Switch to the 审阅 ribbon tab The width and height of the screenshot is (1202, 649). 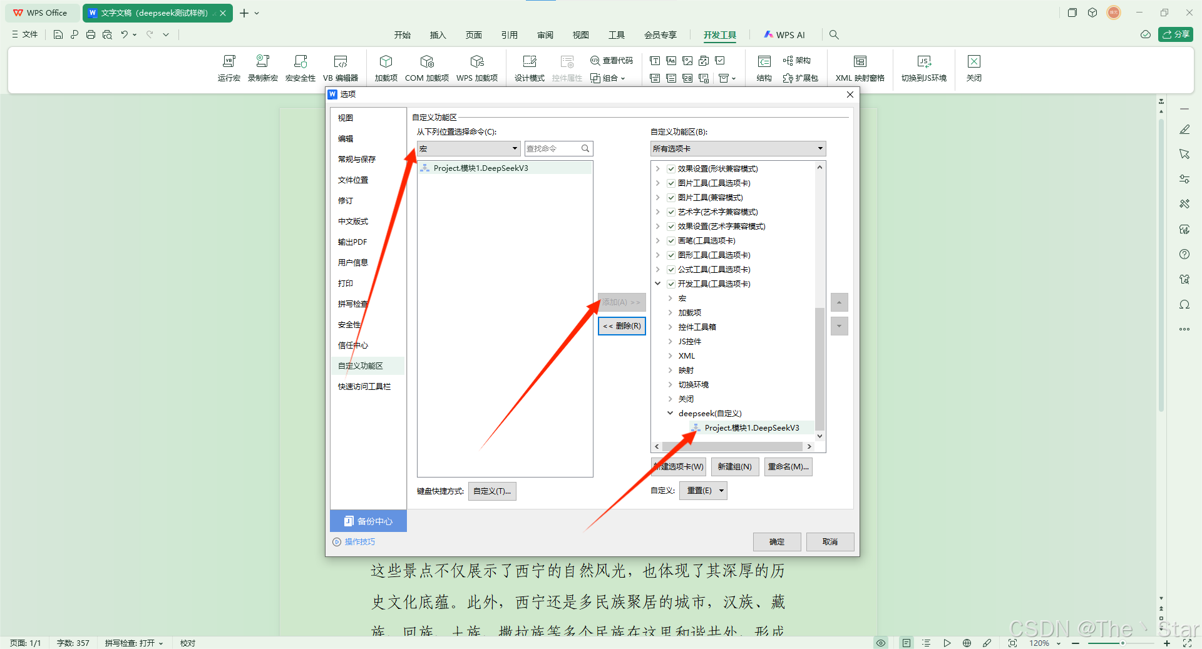point(545,35)
